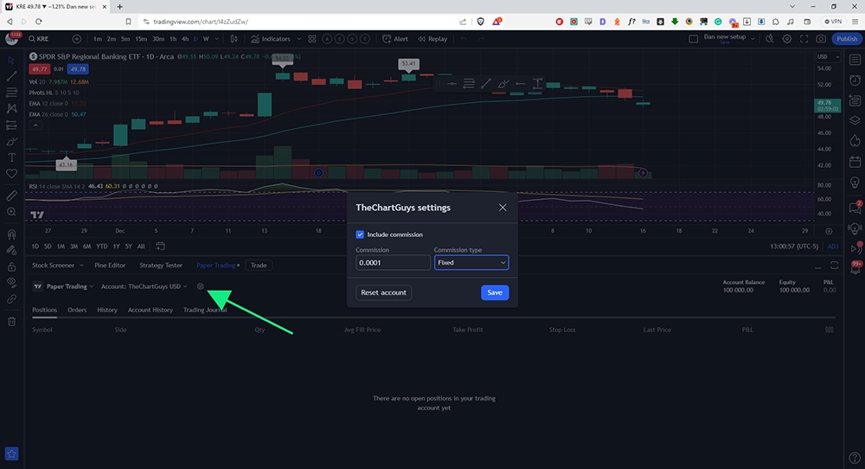The image size is (865, 469).
Task: Select the 4h timeframe
Action: pos(185,39)
